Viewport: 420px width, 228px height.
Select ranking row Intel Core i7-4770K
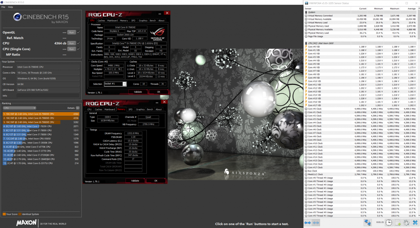41,147
